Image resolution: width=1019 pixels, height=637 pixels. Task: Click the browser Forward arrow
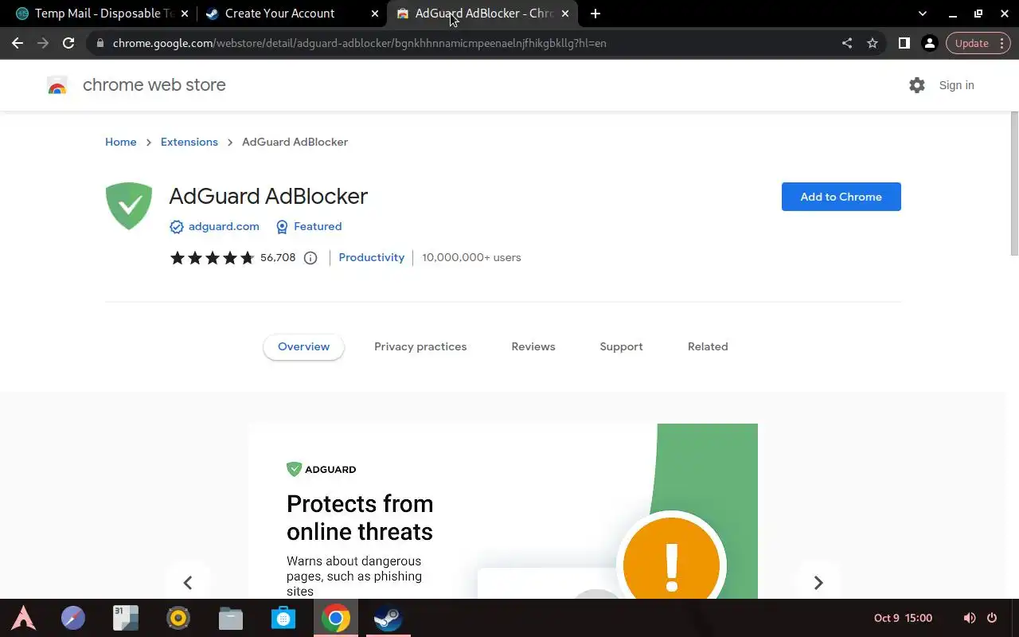click(x=43, y=43)
